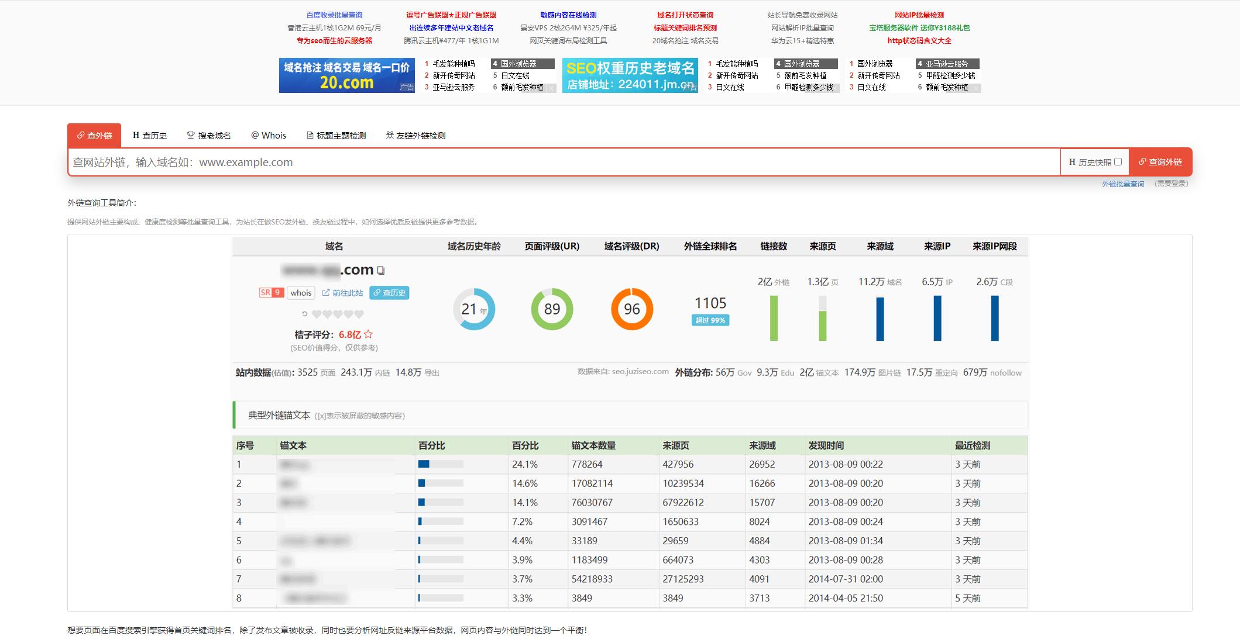Click the date 2013-08-09 01:34

click(x=846, y=541)
